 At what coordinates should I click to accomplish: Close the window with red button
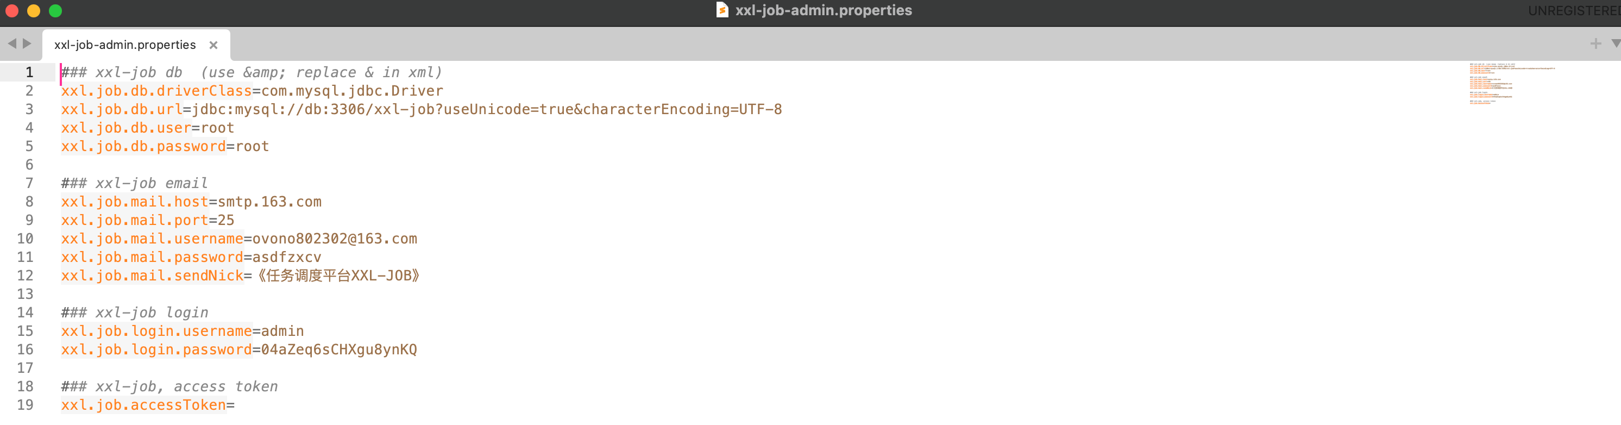click(x=12, y=11)
